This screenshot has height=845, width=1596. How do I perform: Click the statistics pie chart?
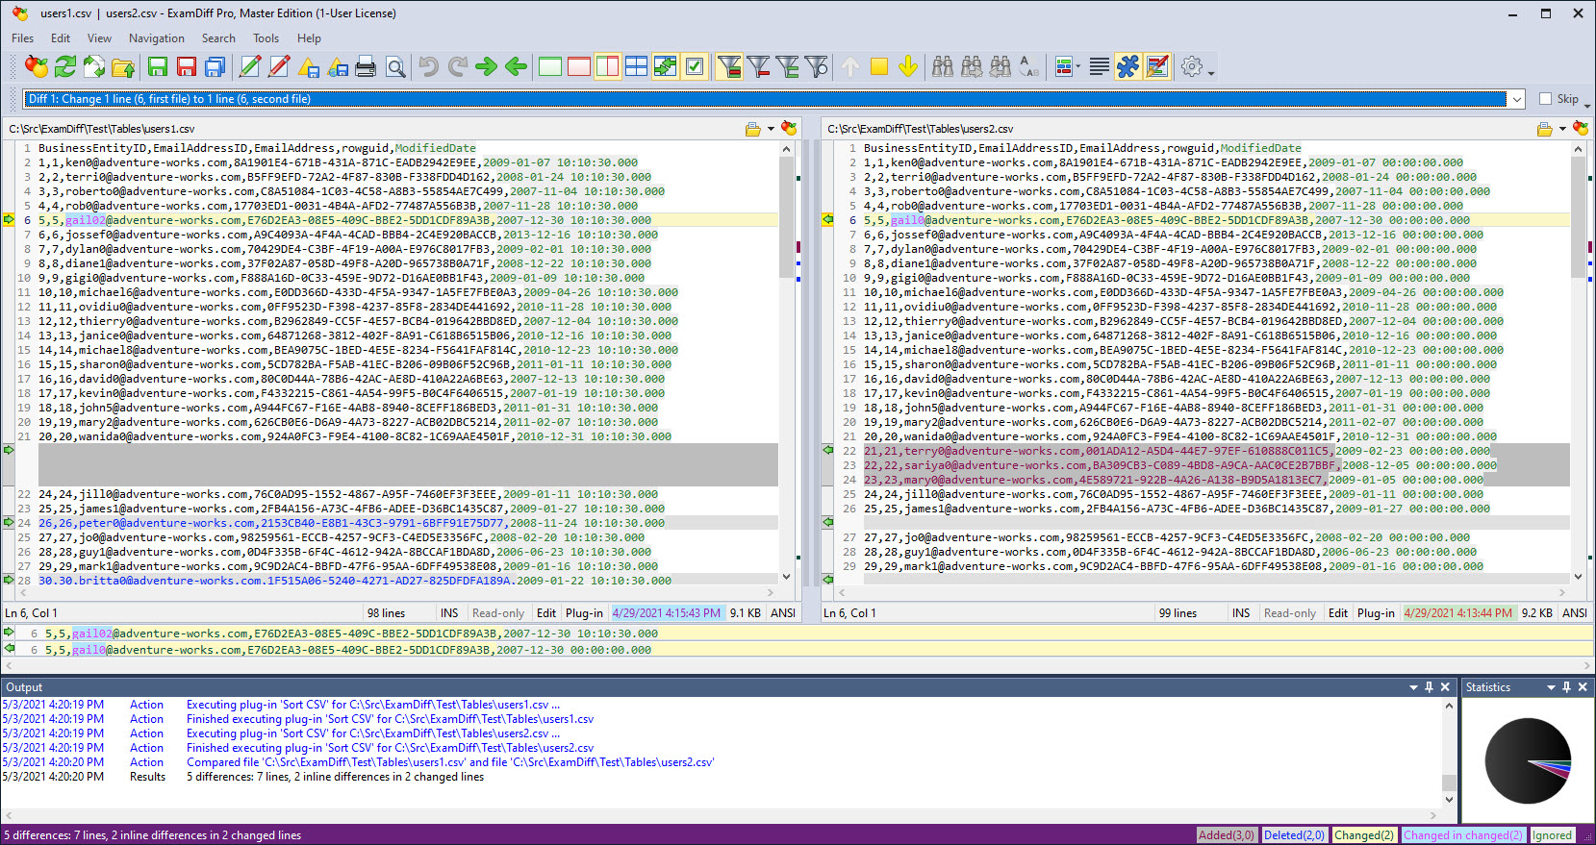(1528, 760)
